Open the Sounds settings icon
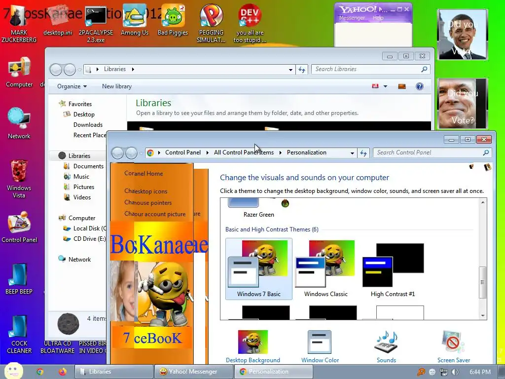The image size is (505, 379). [x=386, y=346]
